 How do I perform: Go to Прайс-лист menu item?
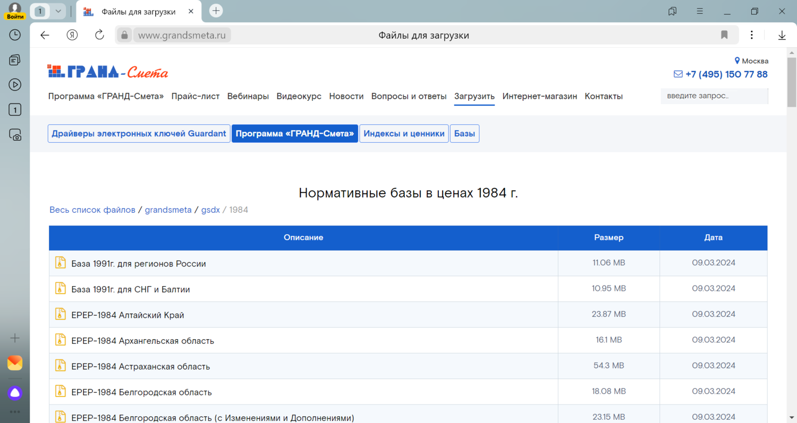[195, 96]
